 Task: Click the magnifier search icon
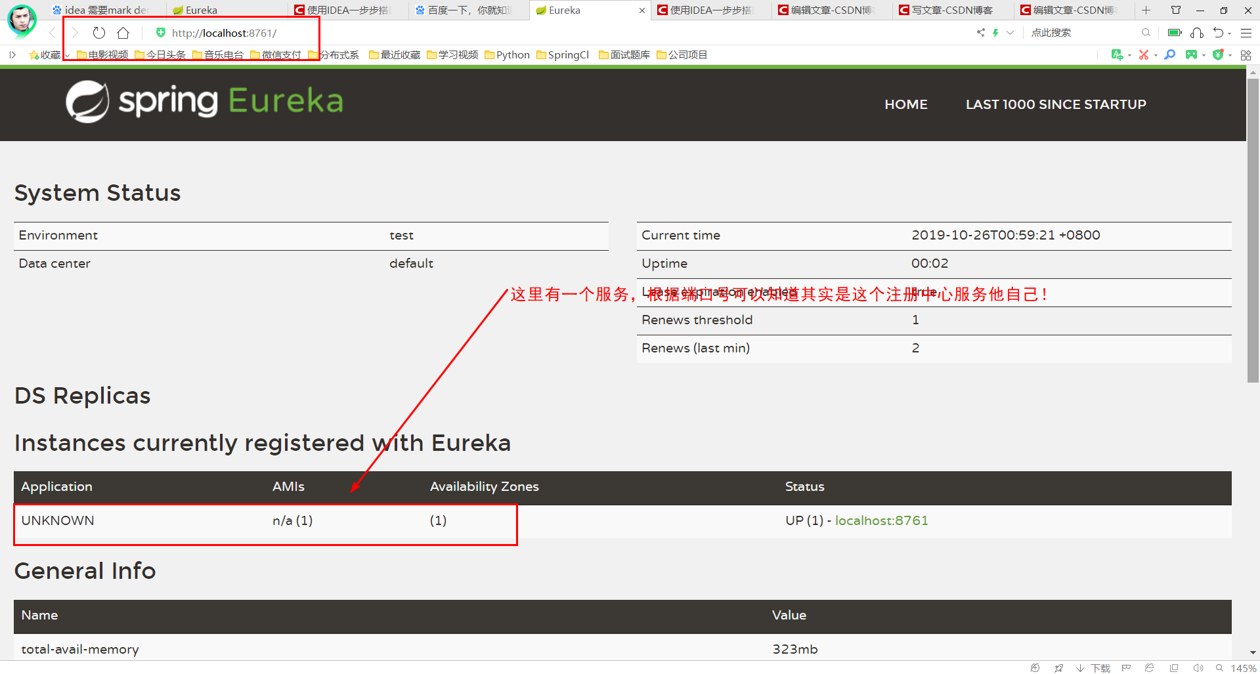1146,33
